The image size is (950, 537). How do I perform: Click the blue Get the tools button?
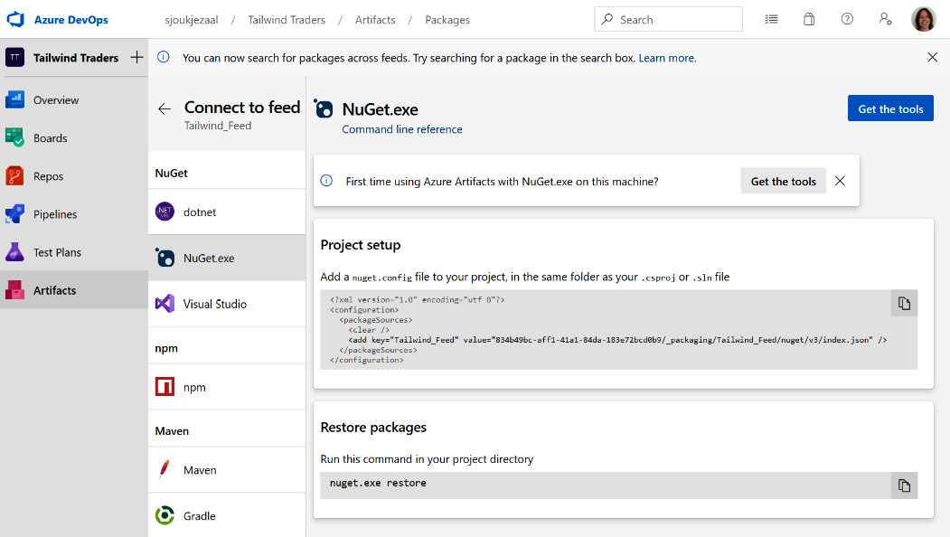click(889, 108)
